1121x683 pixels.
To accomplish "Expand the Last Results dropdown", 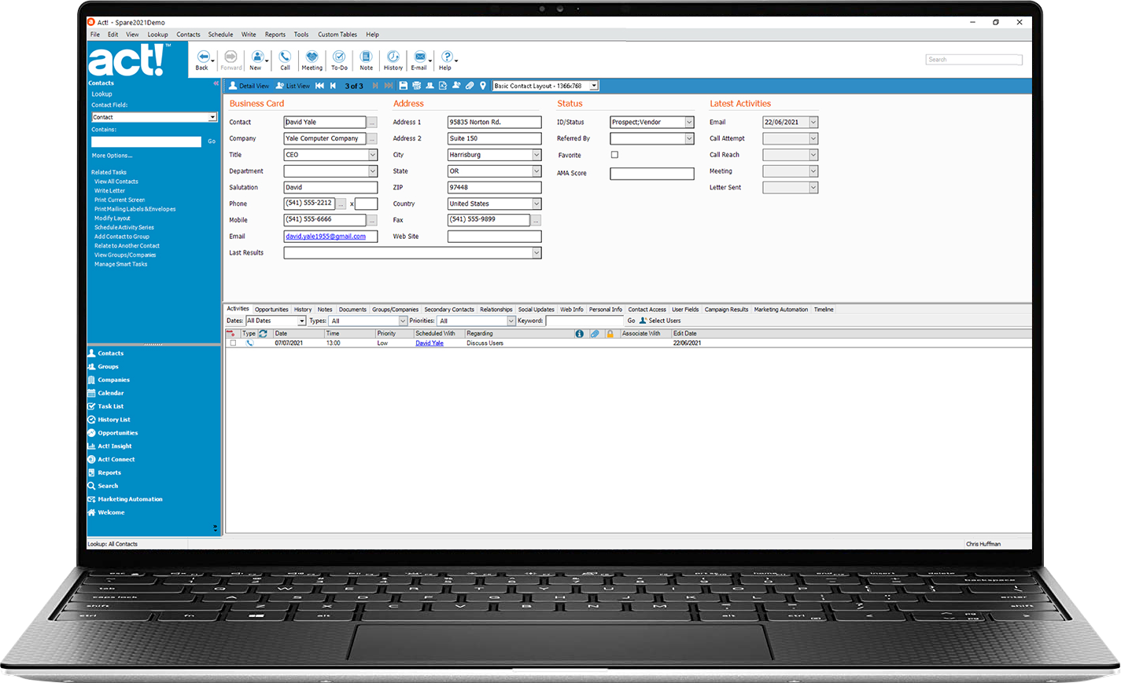I will (x=537, y=253).
